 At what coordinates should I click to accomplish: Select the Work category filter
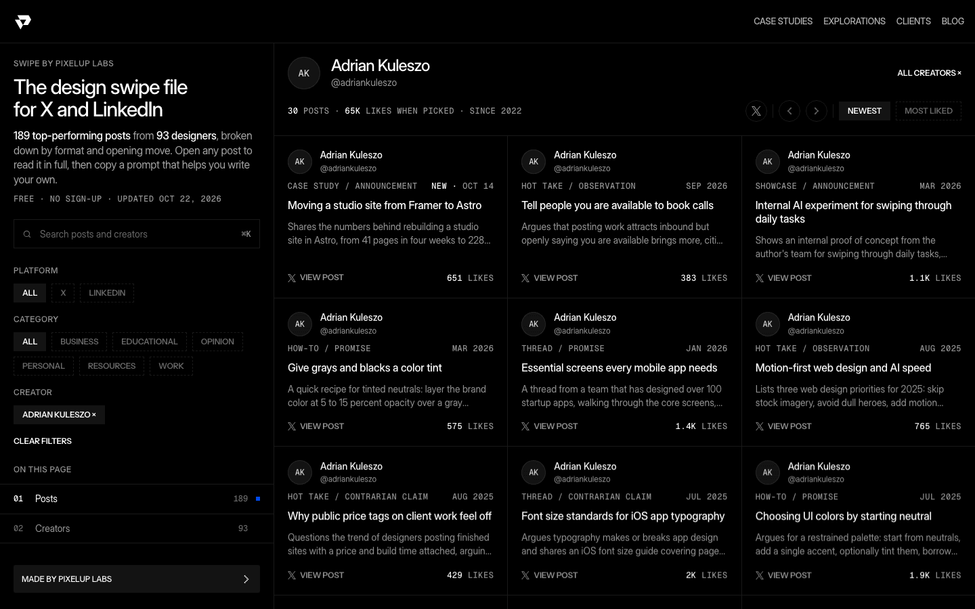tap(171, 366)
